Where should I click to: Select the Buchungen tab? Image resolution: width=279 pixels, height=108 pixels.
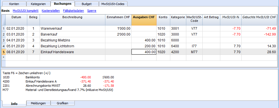pyautogui.click(x=63, y=4)
